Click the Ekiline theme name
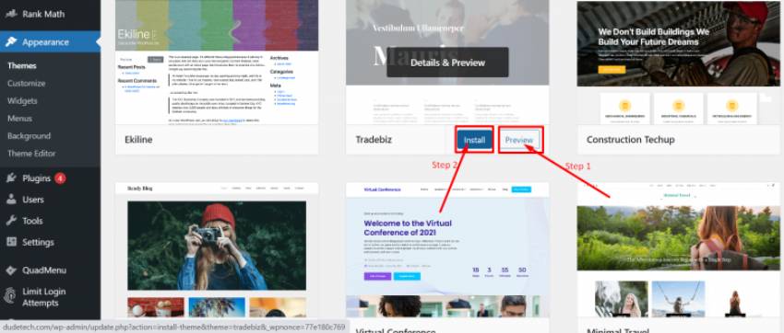The height and width of the screenshot is (333, 784). click(138, 140)
